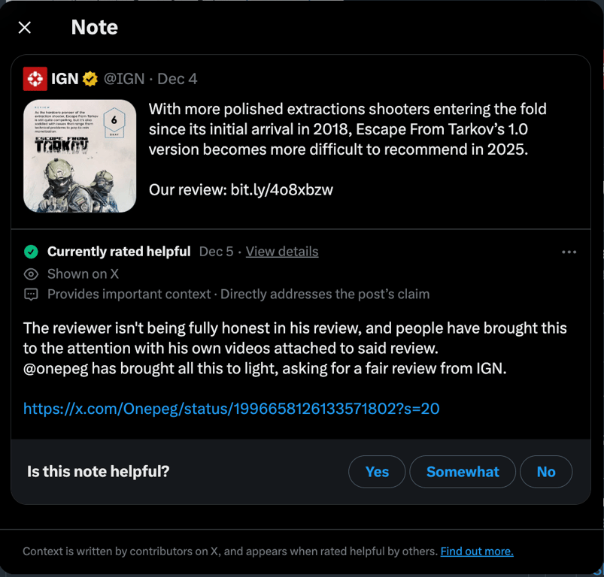This screenshot has height=577, width=604.
Task: Open the @IGN handle profile
Action: click(x=123, y=79)
